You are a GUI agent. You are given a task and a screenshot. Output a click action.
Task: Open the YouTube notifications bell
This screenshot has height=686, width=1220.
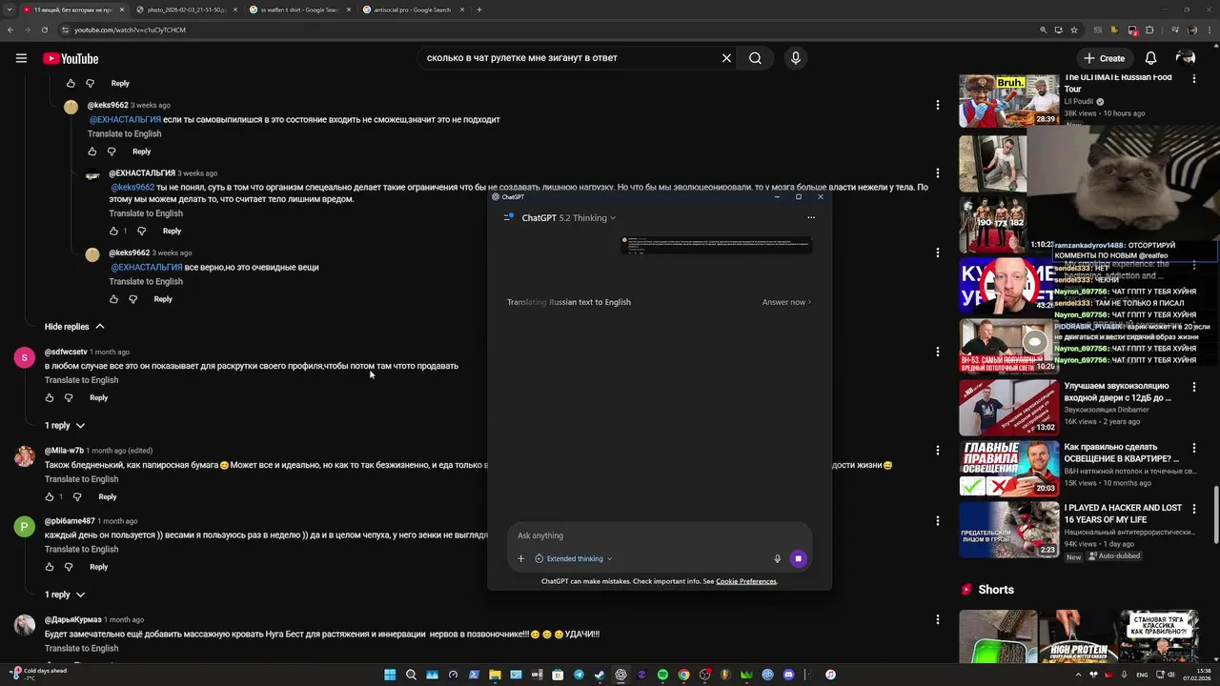coord(1150,58)
